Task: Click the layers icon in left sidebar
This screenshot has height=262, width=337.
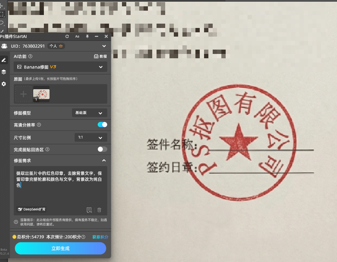Action: click(x=4, y=72)
